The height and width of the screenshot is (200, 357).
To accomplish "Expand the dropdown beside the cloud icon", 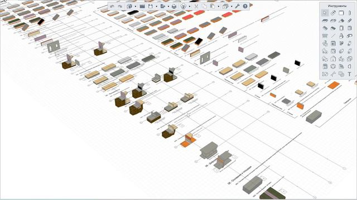I will pos(190,7).
